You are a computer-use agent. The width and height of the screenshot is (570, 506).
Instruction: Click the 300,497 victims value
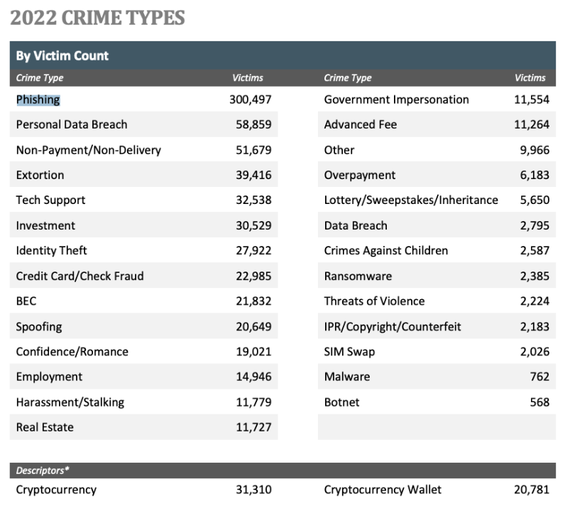[x=250, y=99]
